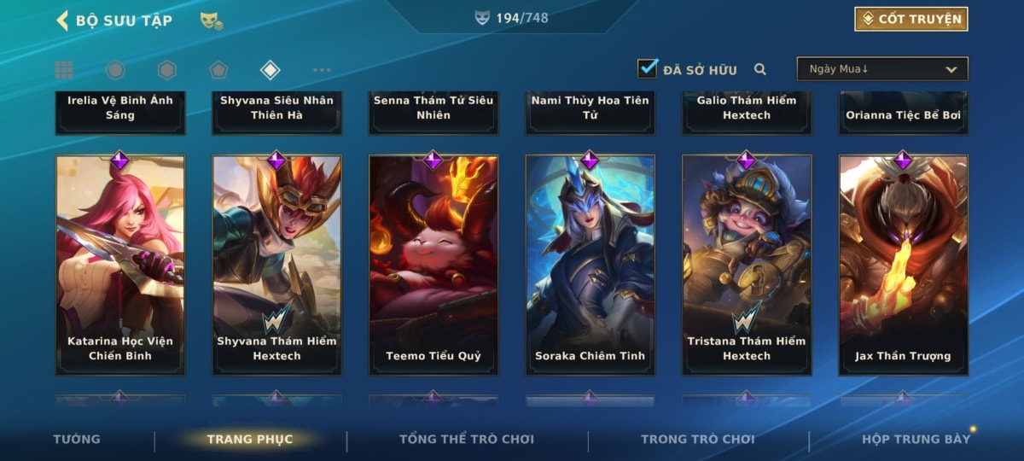Select the circle rarity filter icon
Image resolution: width=1024 pixels, height=461 pixels.
click(x=115, y=70)
